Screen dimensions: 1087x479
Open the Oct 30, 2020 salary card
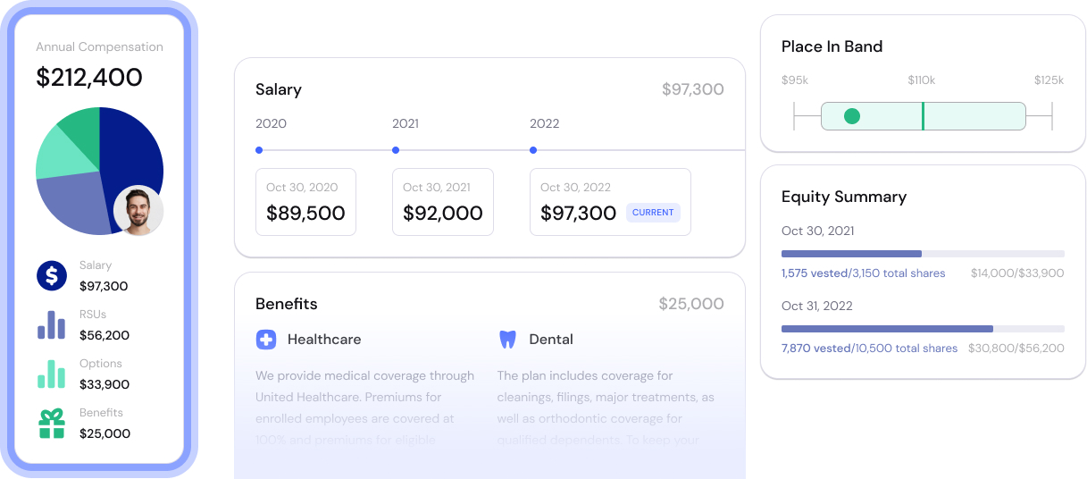click(305, 202)
